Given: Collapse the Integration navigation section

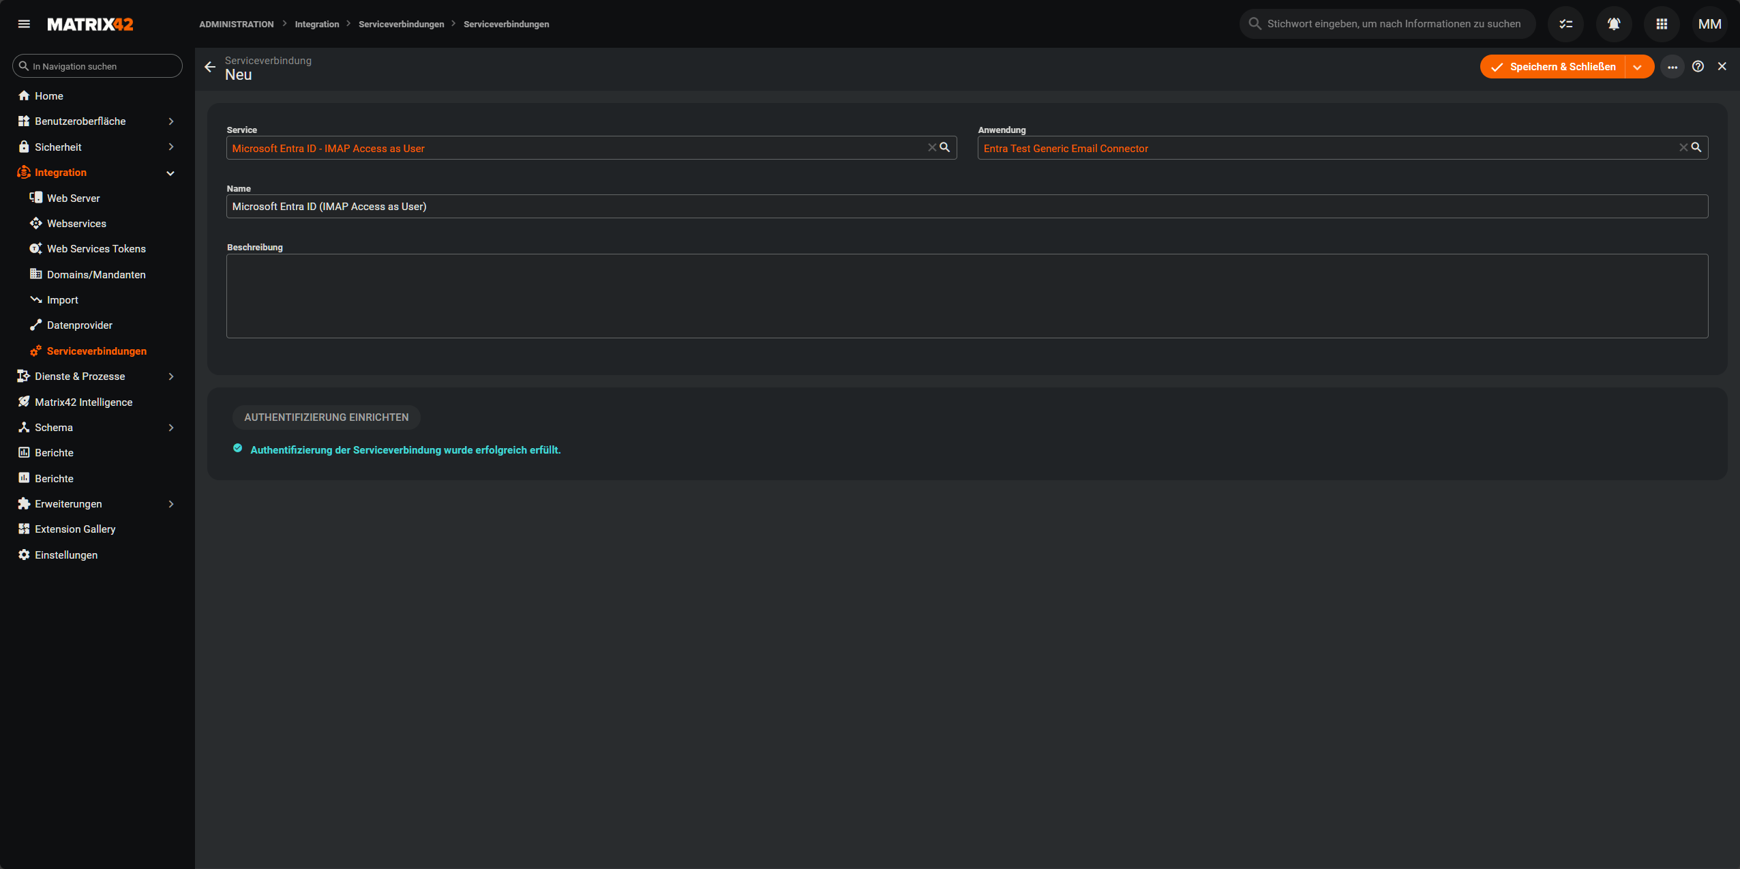Looking at the screenshot, I should pyautogui.click(x=170, y=173).
